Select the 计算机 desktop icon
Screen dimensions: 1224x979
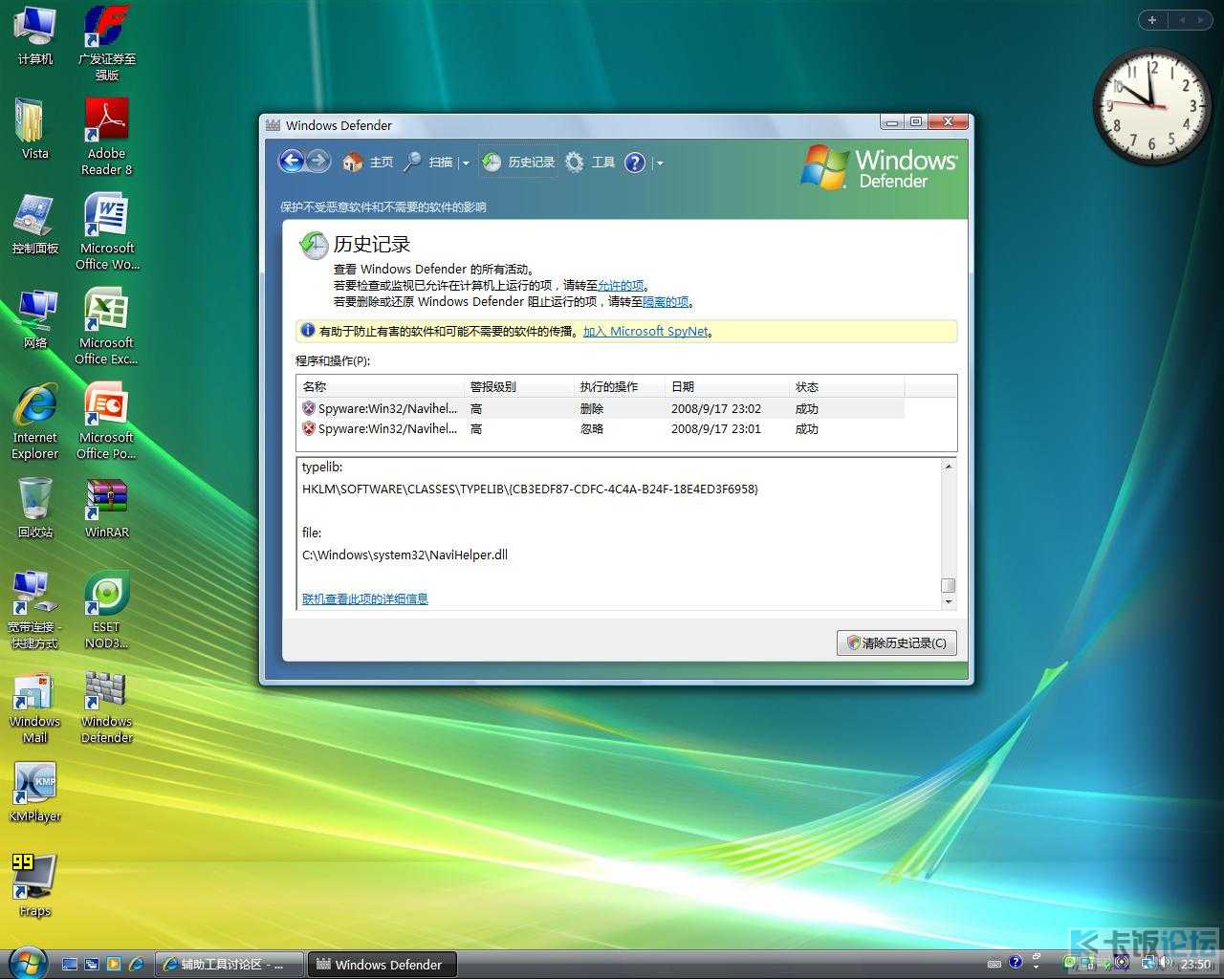pos(35,36)
